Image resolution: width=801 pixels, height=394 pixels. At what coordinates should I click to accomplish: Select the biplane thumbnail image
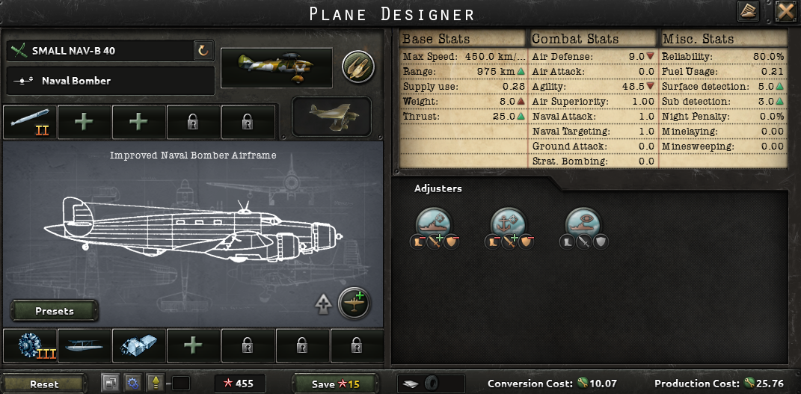click(x=331, y=117)
